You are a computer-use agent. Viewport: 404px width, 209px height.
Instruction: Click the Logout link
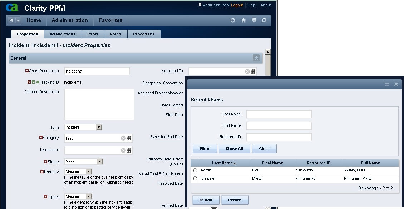pyautogui.click(x=237, y=5)
